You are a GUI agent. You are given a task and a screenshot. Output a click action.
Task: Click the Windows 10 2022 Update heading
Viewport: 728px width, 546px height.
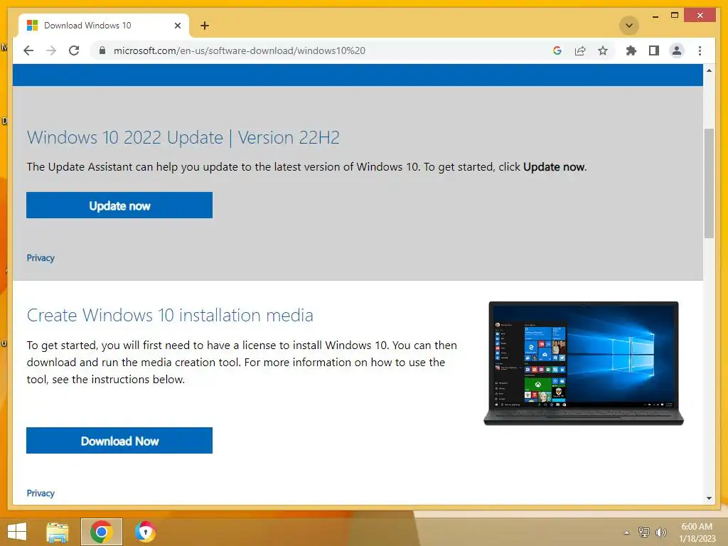click(x=183, y=137)
